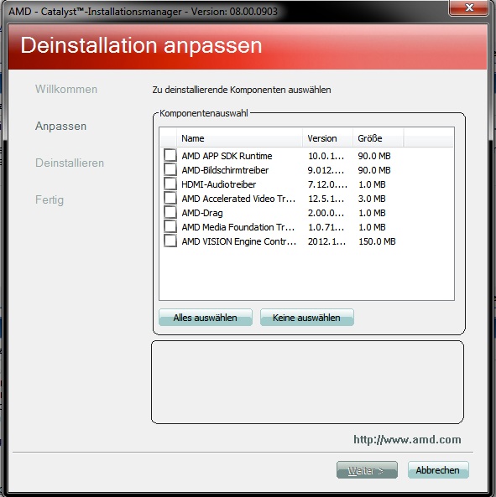Click the HDMI-Audiotreiber row name
The height and width of the screenshot is (497, 496).
(219, 184)
